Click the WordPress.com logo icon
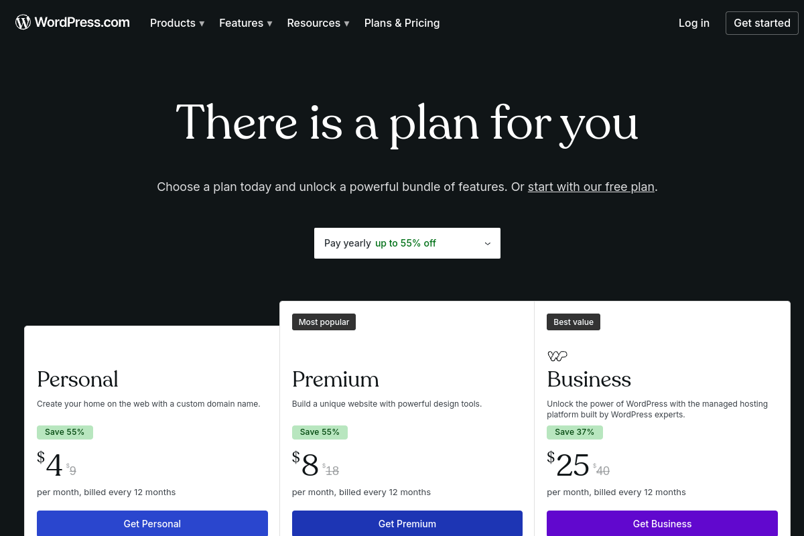The image size is (804, 536). 23,21
